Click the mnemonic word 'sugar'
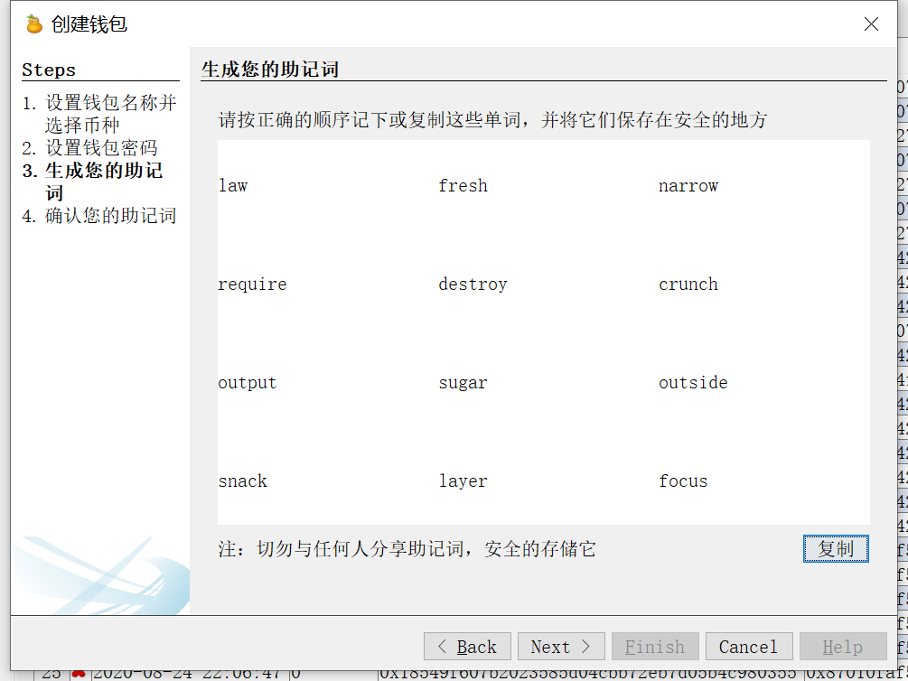 [x=463, y=383]
